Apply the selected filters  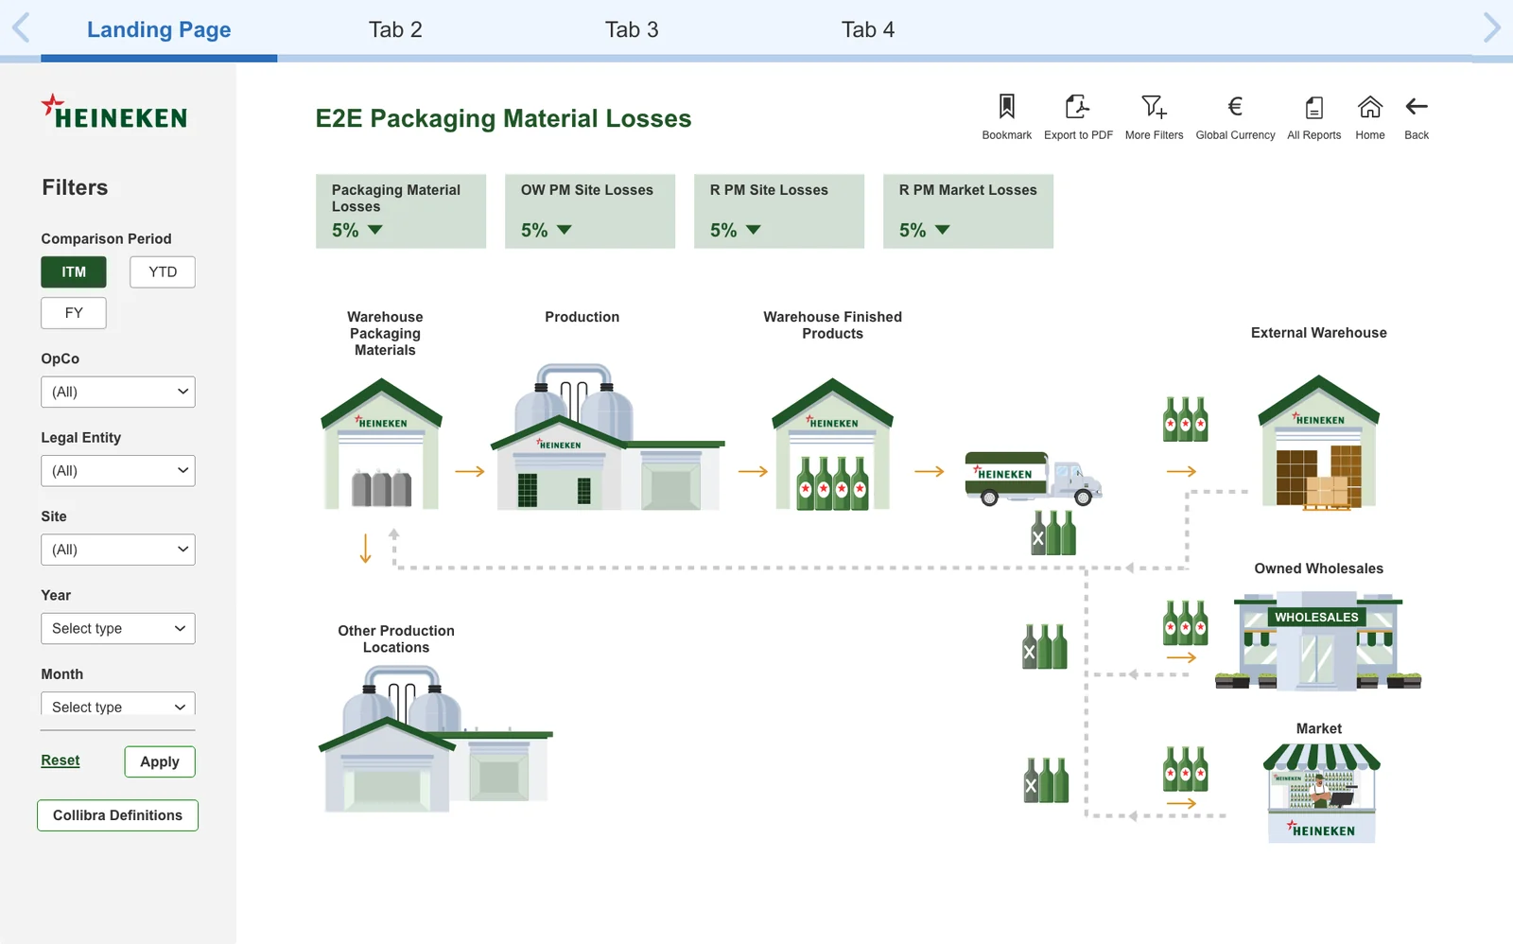pyautogui.click(x=160, y=762)
